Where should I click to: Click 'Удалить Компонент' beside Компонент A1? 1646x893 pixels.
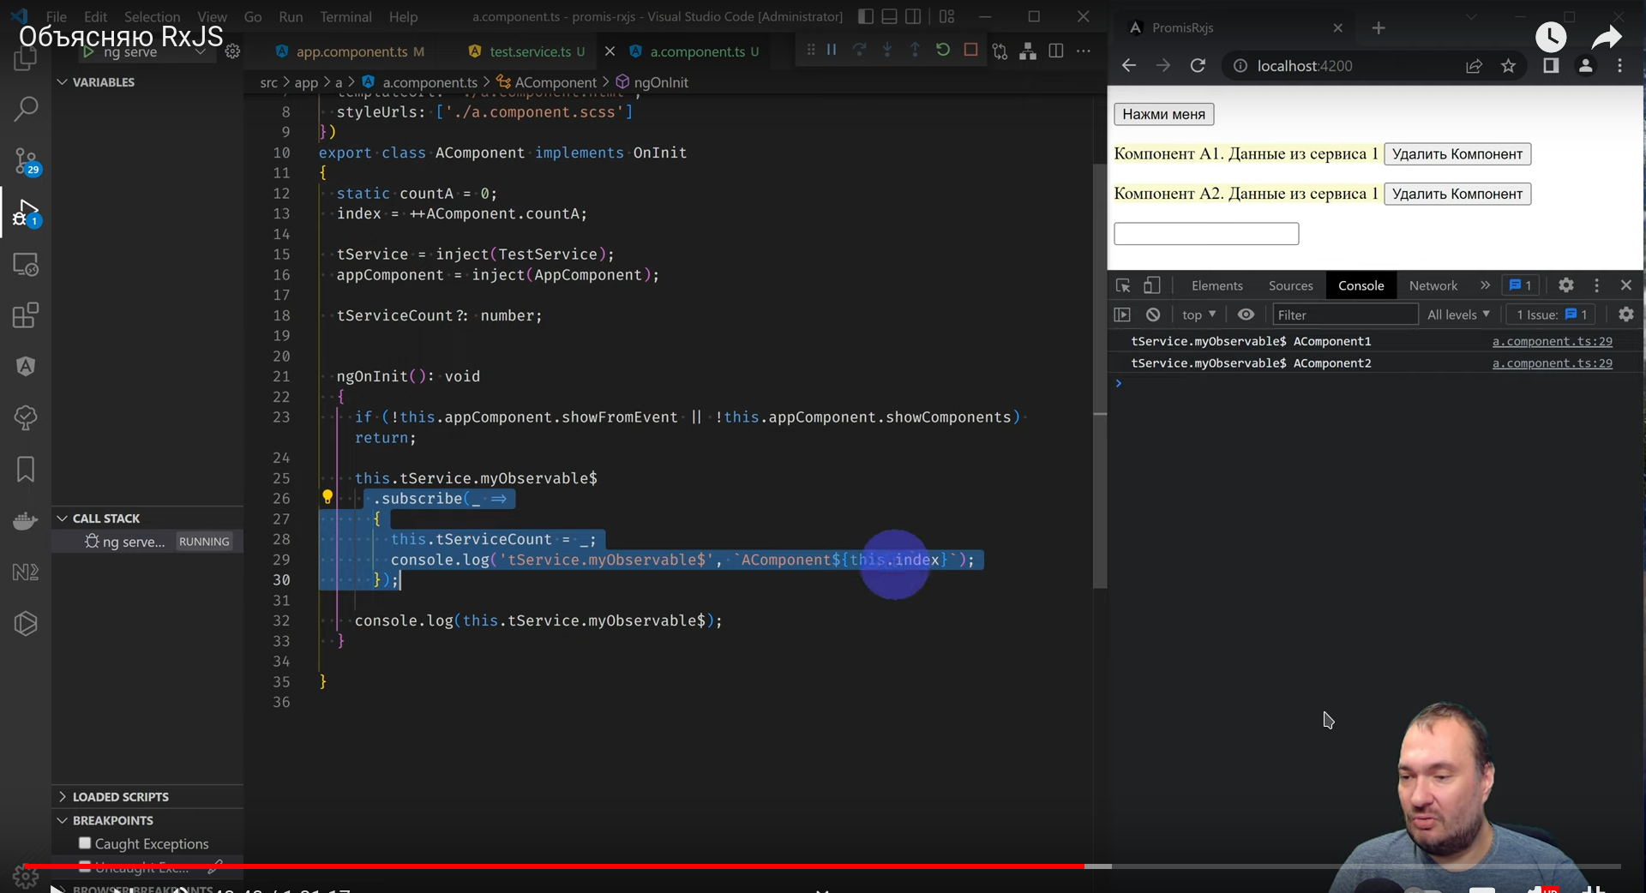pyautogui.click(x=1457, y=154)
